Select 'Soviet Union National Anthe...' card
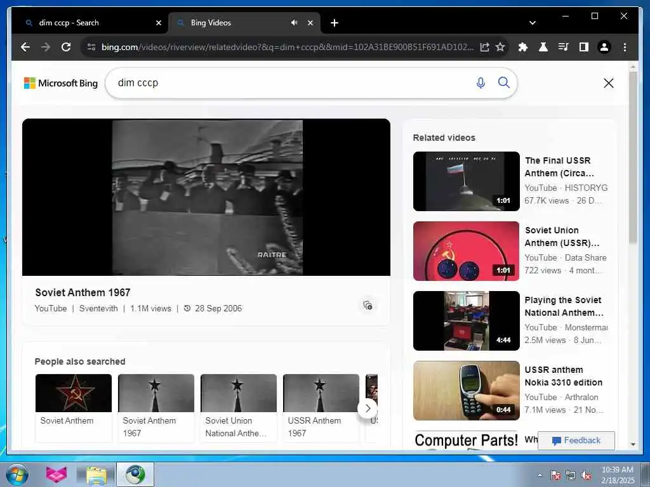The image size is (650, 487). pos(239,408)
